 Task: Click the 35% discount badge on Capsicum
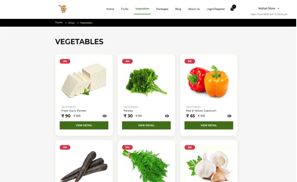[190, 61]
